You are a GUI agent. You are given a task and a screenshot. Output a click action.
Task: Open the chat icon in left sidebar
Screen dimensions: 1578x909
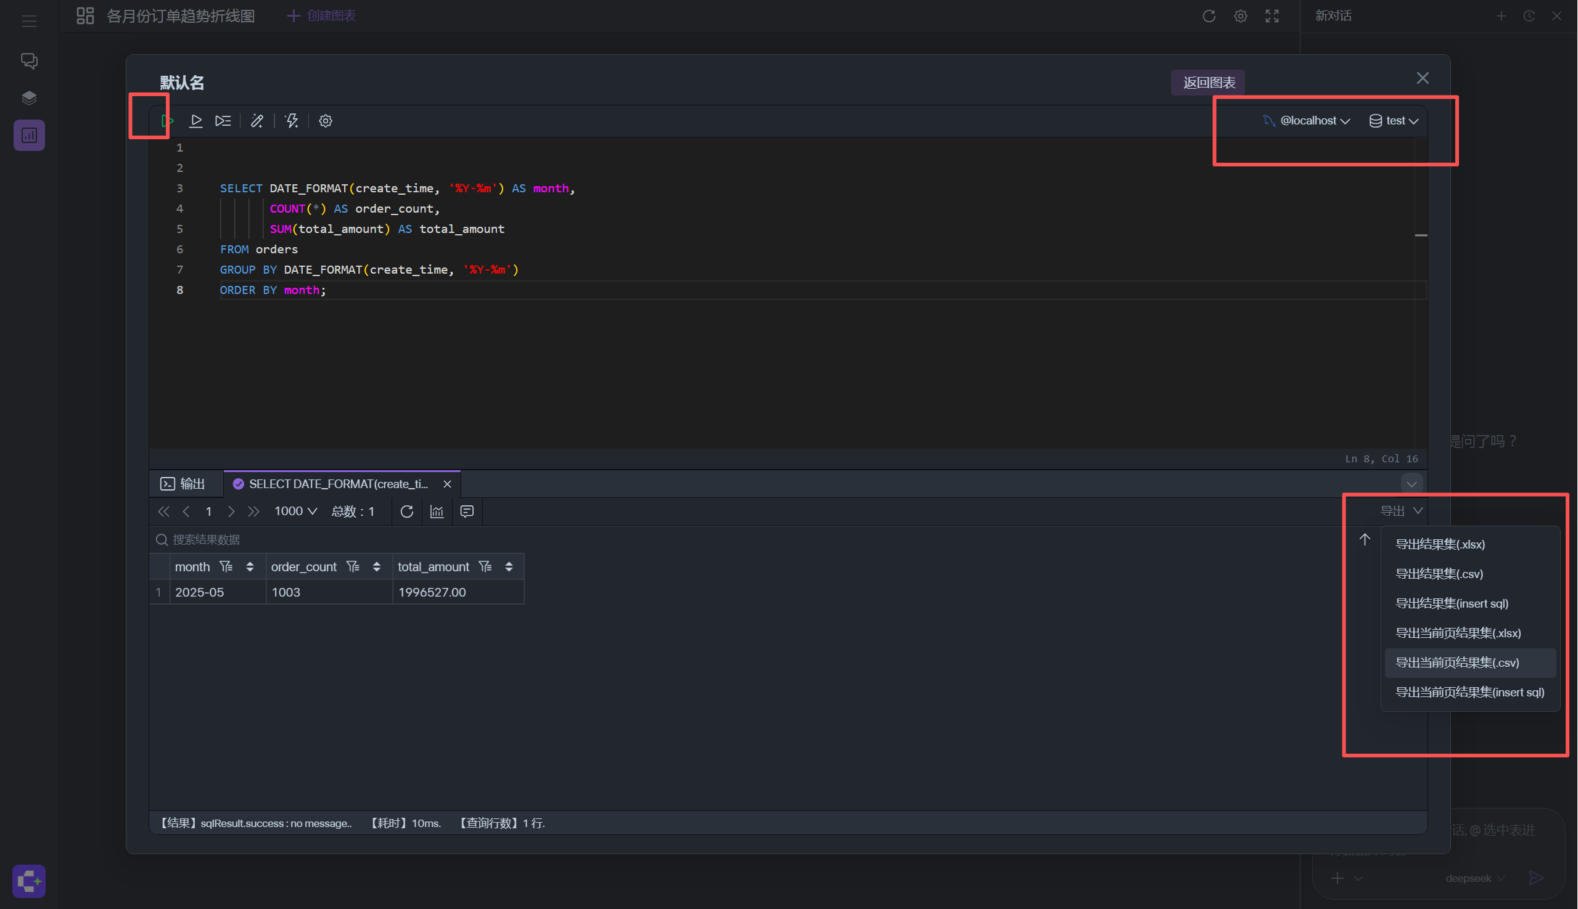pyautogui.click(x=29, y=60)
